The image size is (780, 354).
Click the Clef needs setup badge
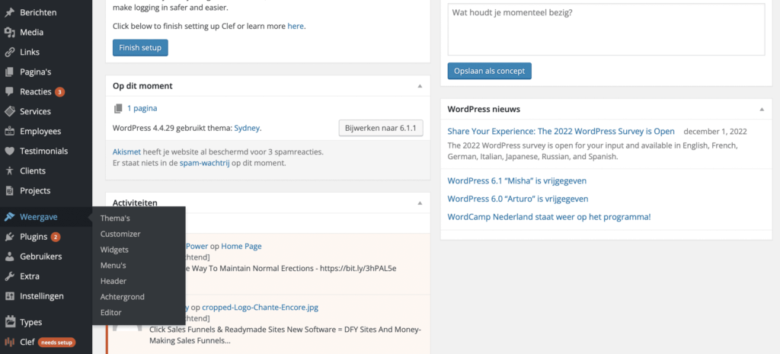(57, 342)
